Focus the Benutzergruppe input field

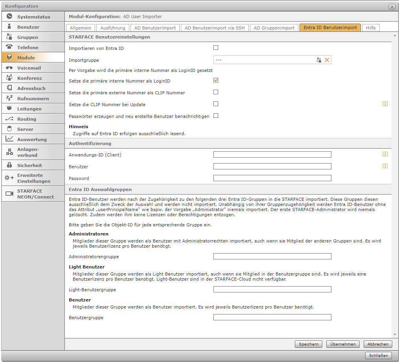tap(272, 317)
